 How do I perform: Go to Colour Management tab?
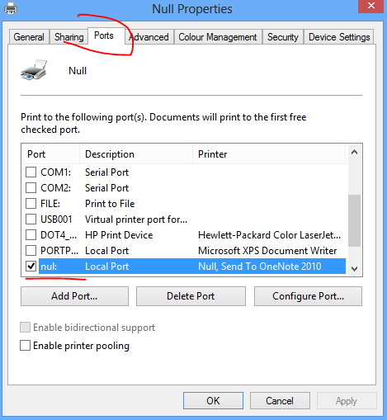click(x=218, y=37)
